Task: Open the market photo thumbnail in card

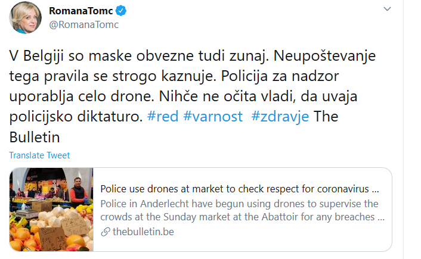Action: tap(51, 210)
